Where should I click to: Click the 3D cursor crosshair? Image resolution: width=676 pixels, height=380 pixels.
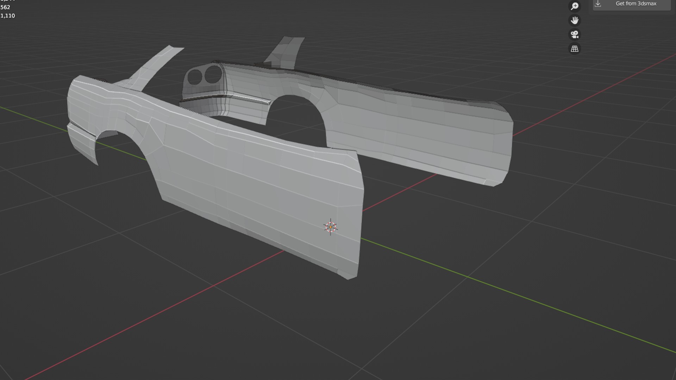point(331,227)
